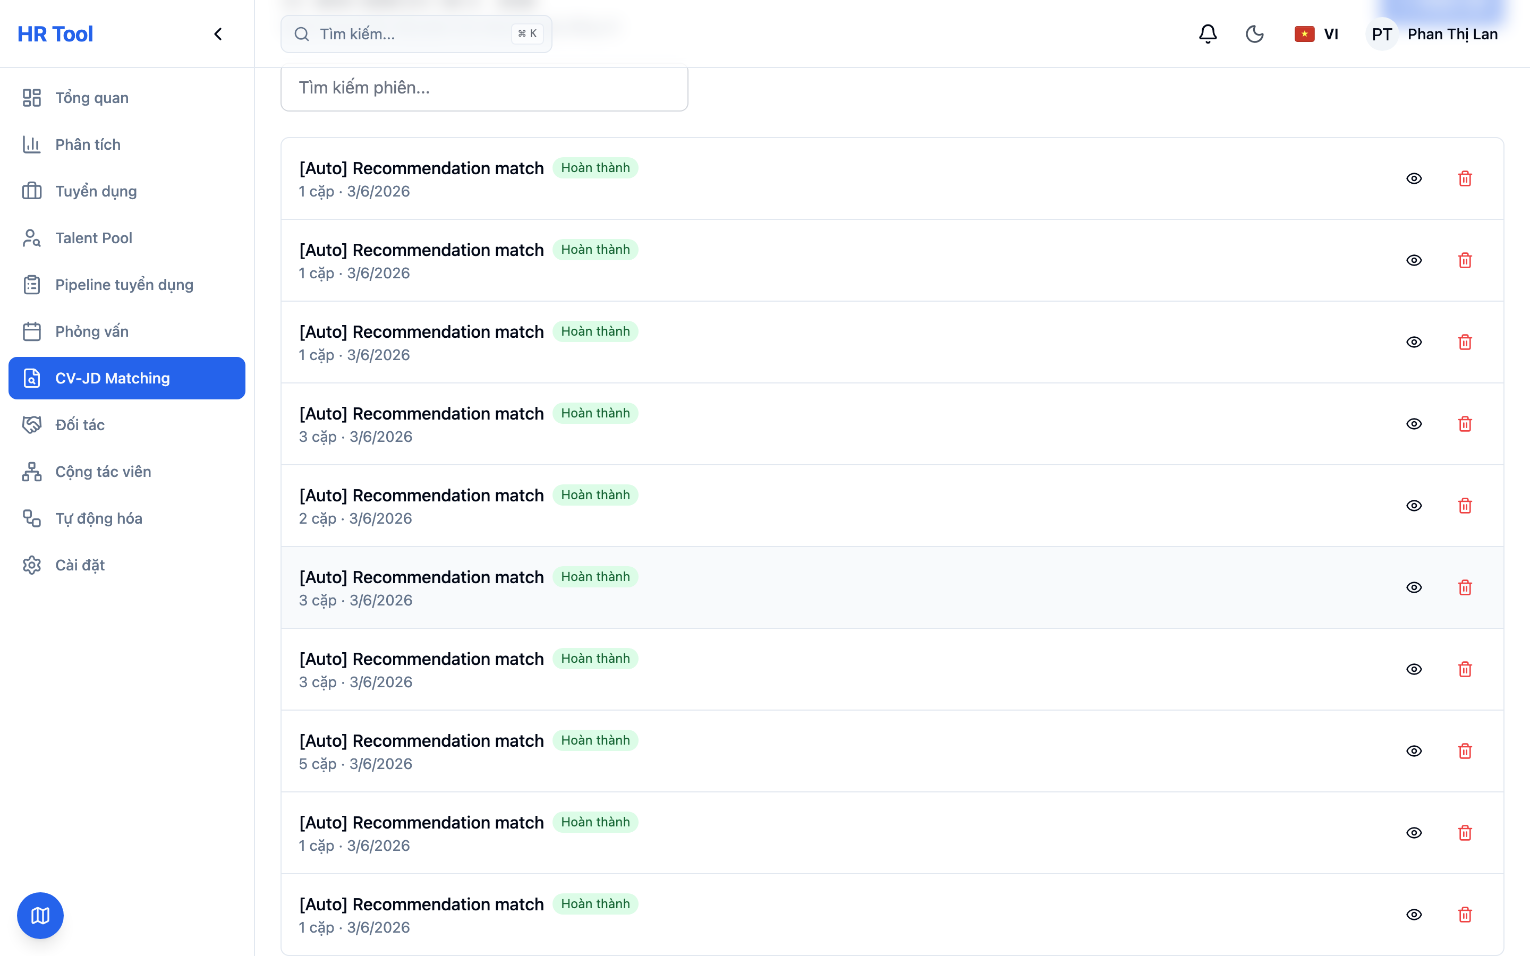Delete the third 1 cặp session

pyautogui.click(x=1465, y=342)
